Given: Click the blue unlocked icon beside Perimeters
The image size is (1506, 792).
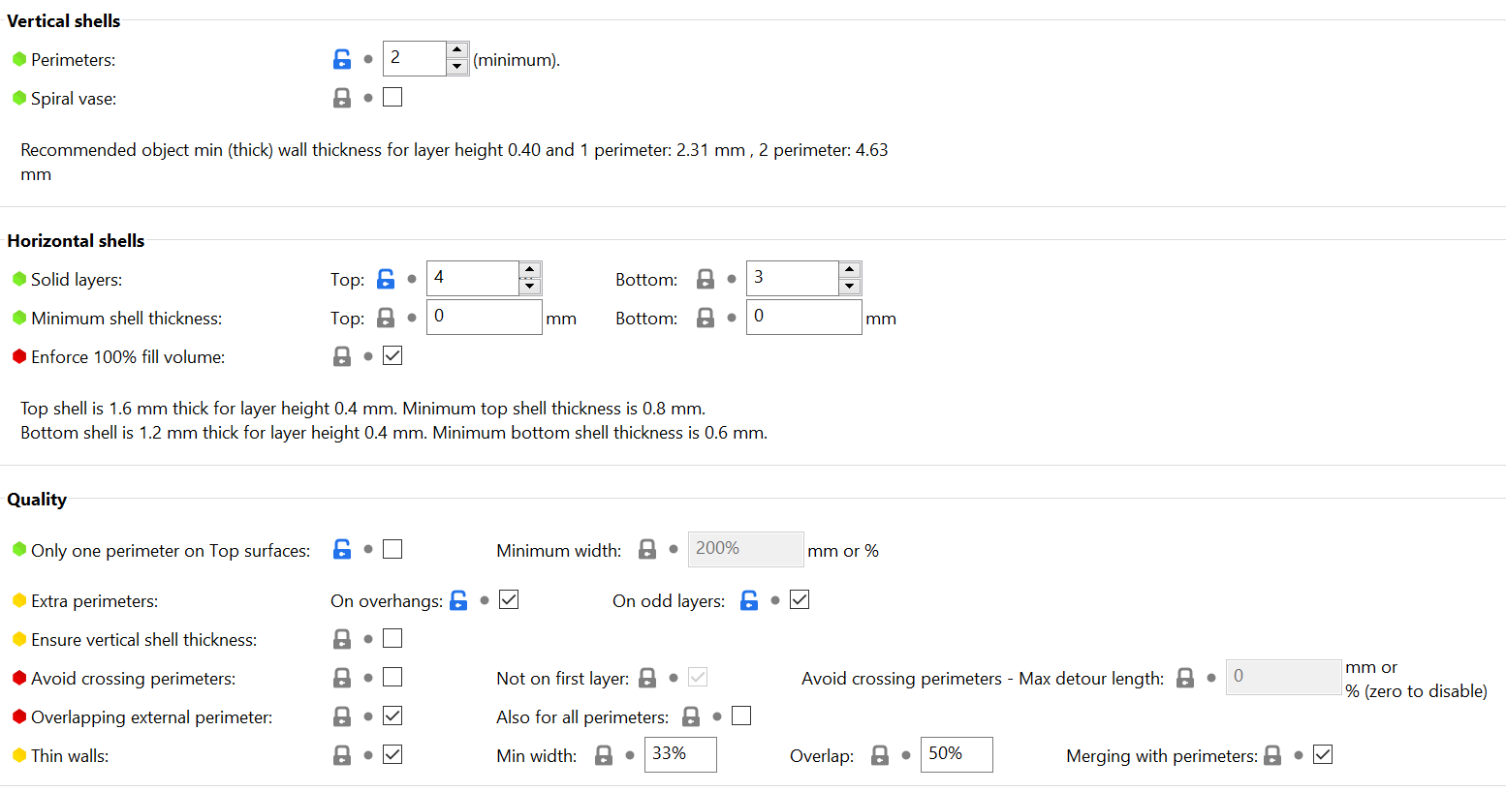Looking at the screenshot, I should [x=342, y=59].
